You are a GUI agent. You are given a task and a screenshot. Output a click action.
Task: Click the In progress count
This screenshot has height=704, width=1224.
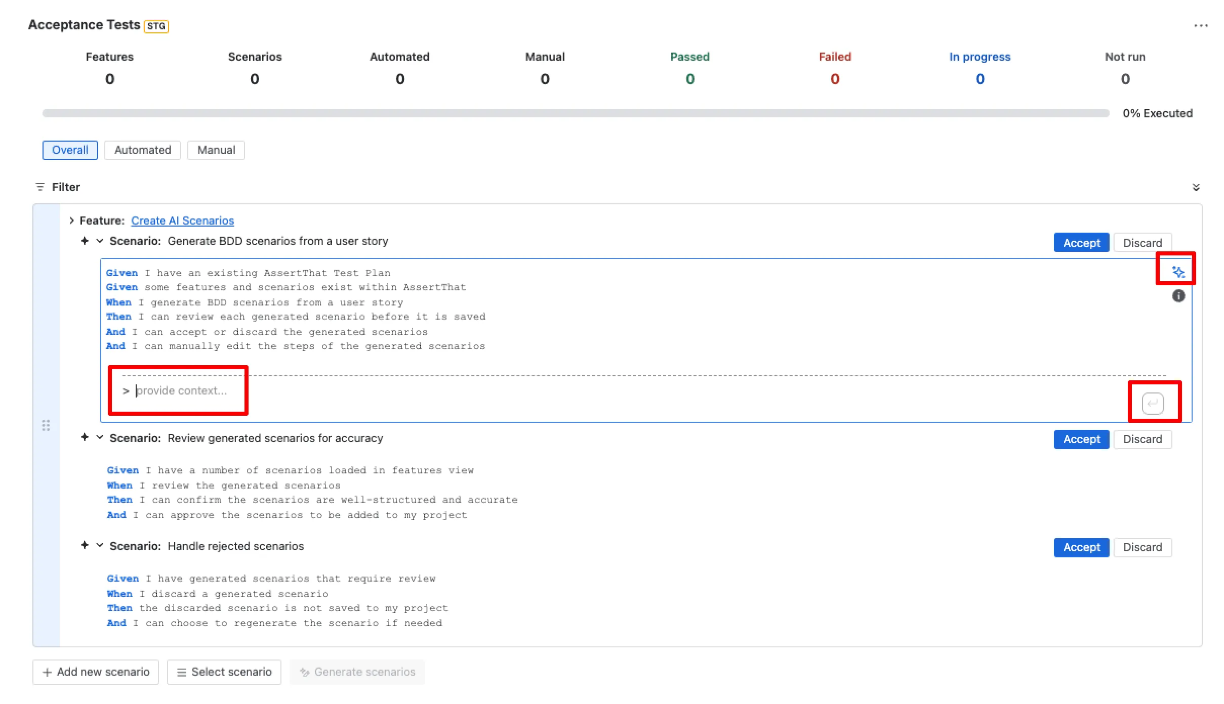(980, 79)
